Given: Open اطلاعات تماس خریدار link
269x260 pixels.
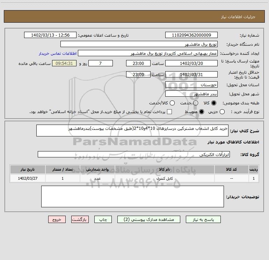Looking at the screenshot, I should [58, 53].
